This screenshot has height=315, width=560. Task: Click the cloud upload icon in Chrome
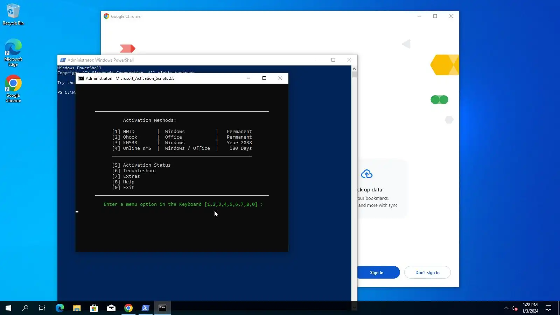click(x=367, y=174)
